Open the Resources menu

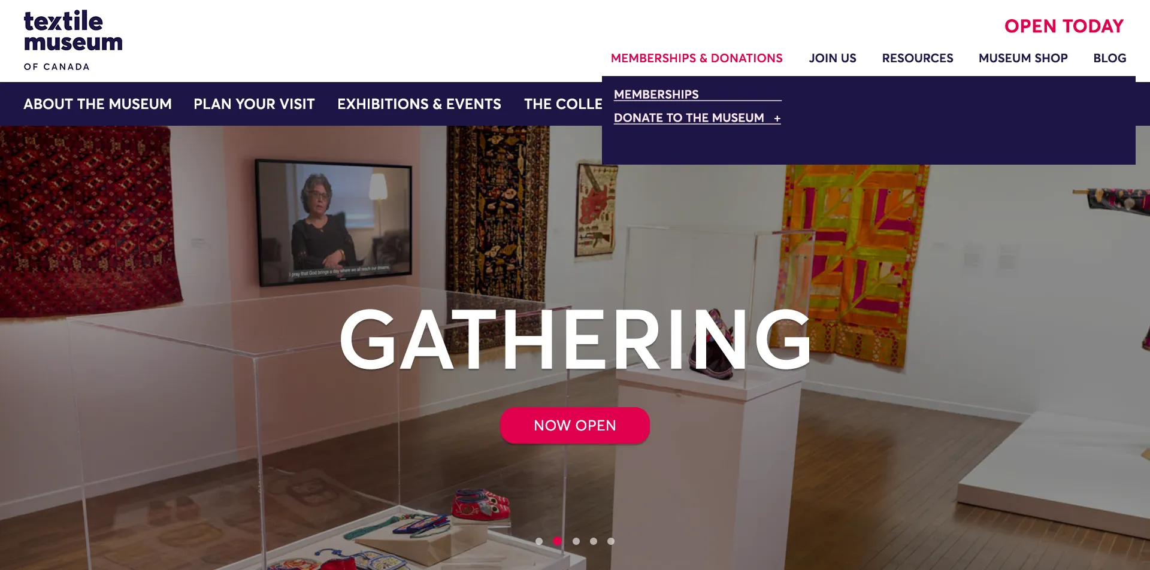click(x=918, y=58)
